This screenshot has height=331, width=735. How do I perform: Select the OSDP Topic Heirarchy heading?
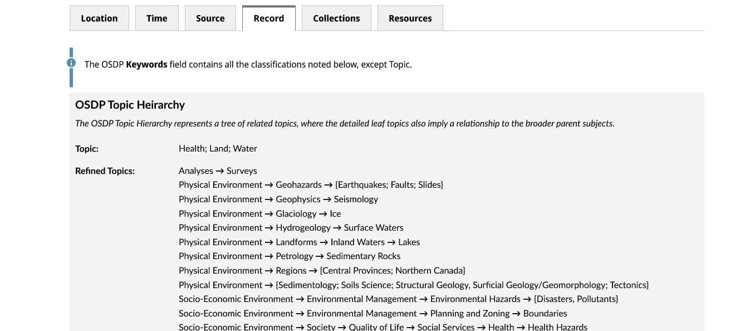click(130, 105)
